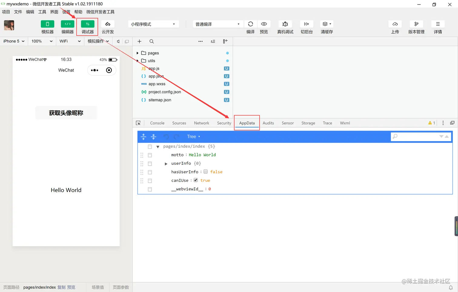
Task: Click the AppData search input field
Action: point(421,137)
